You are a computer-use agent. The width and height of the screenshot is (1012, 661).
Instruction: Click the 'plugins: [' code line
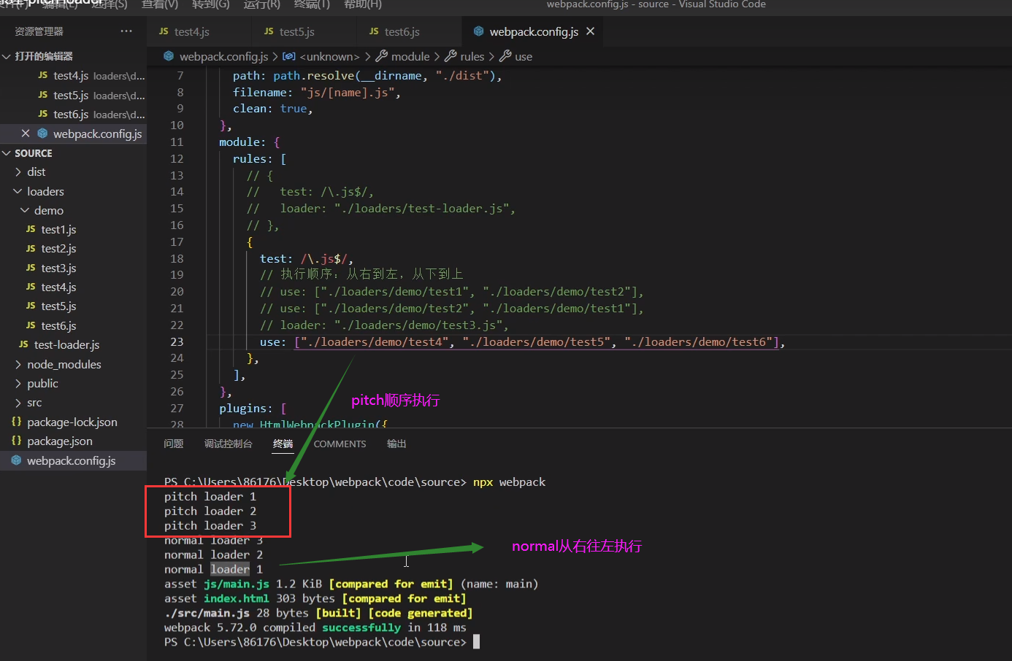pyautogui.click(x=253, y=409)
